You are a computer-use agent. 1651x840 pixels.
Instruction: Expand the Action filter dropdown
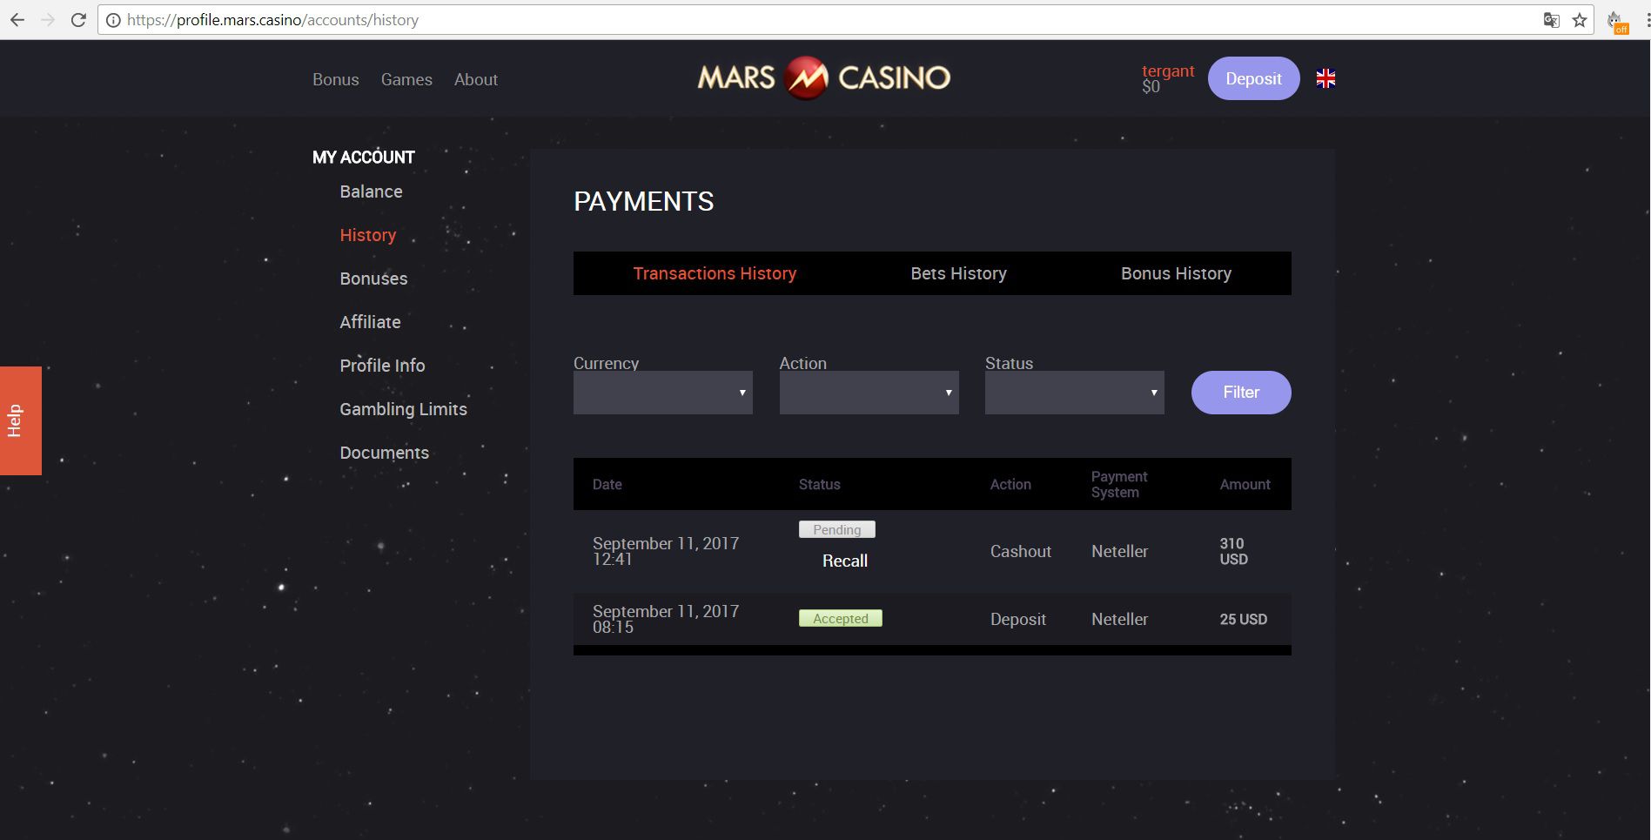pyautogui.click(x=869, y=393)
